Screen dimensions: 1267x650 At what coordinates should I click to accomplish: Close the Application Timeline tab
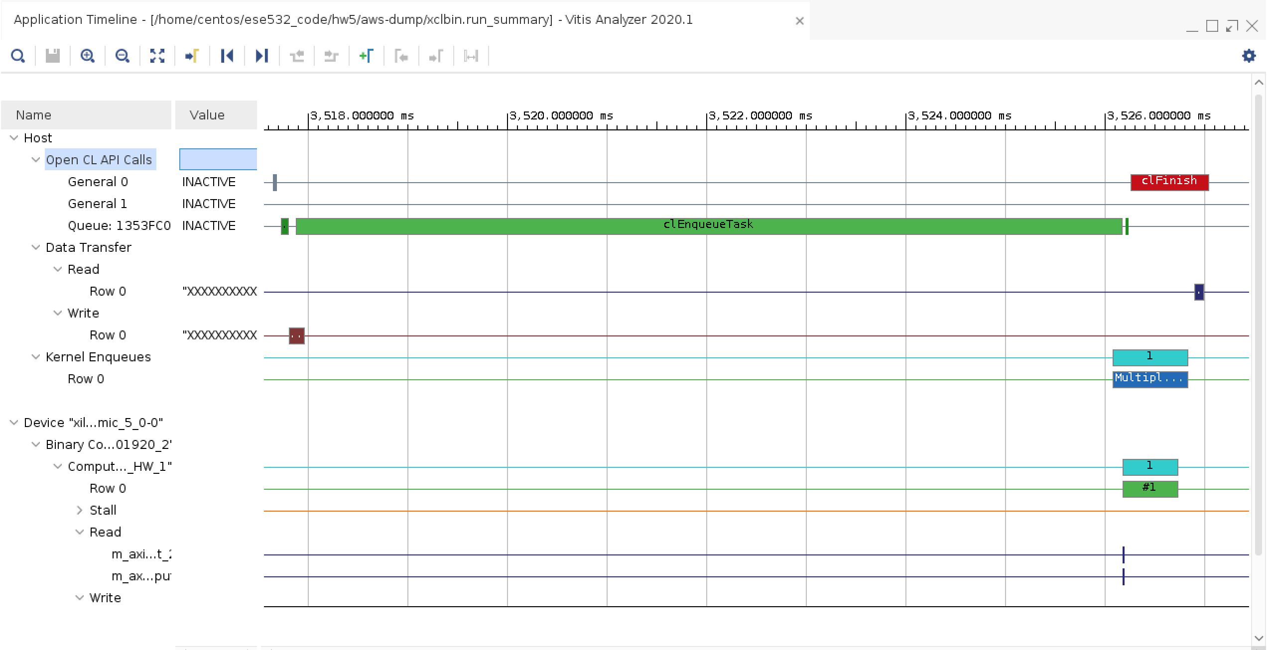[799, 21]
